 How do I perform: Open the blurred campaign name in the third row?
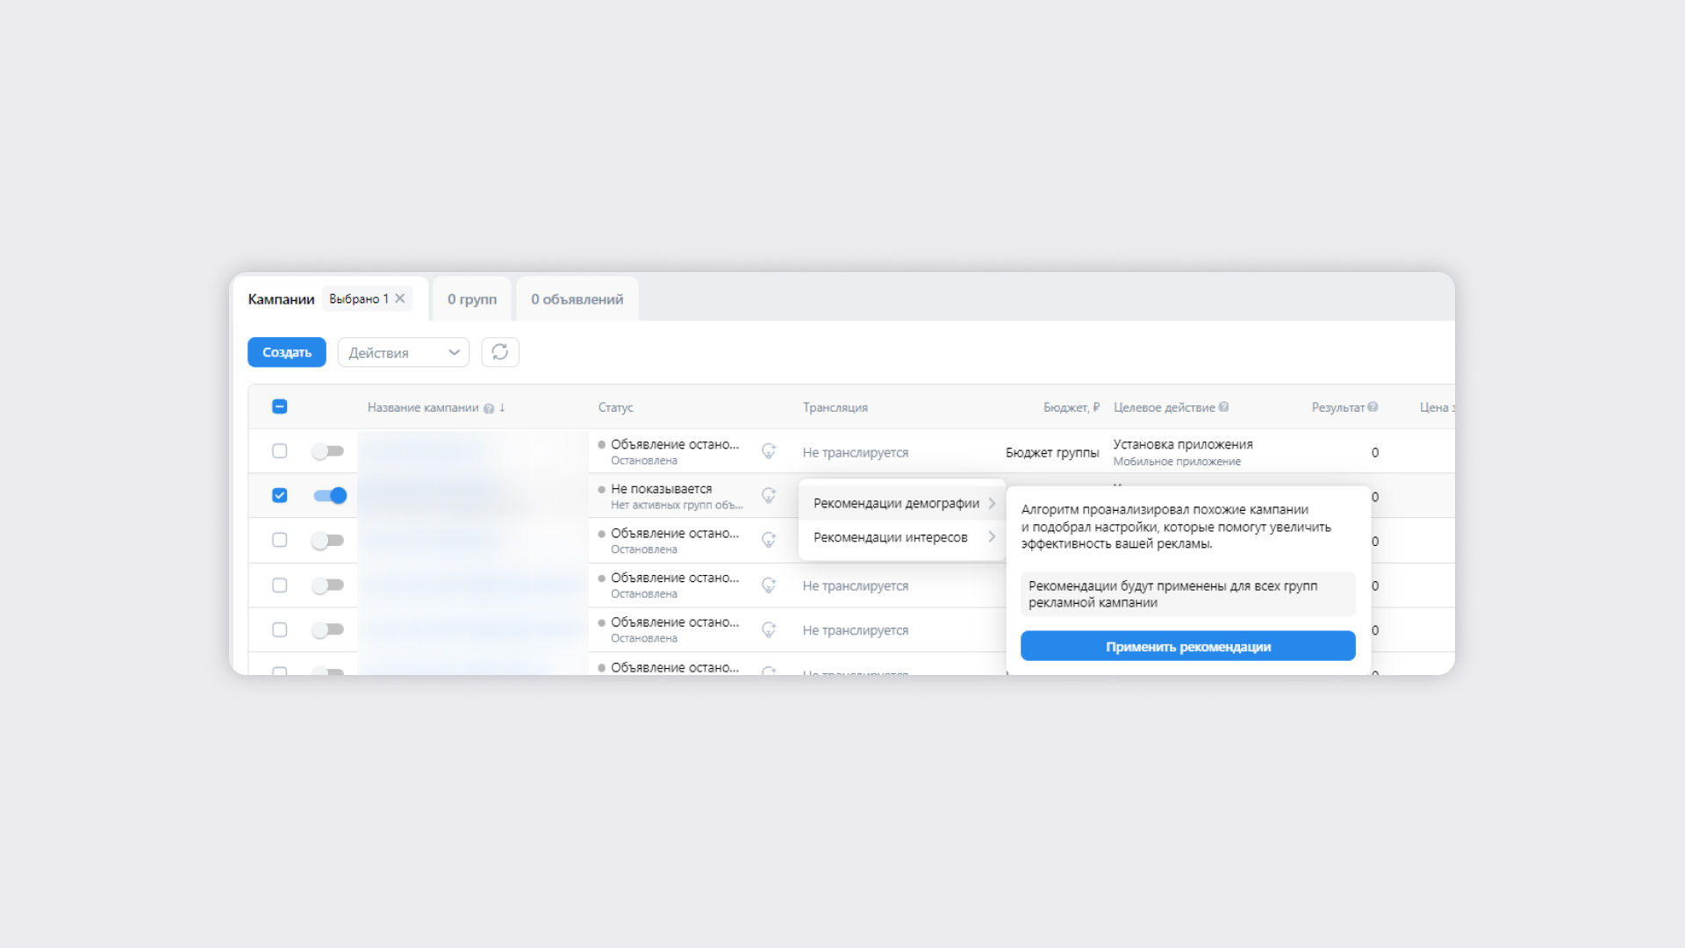(431, 541)
